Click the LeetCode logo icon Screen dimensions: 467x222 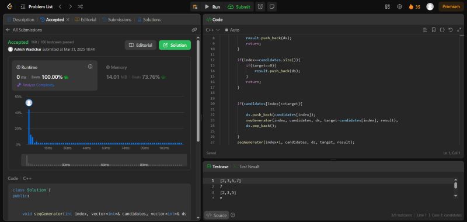[9, 6]
